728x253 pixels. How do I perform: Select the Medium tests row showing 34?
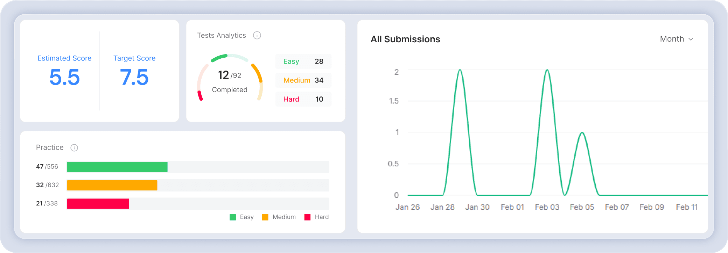(x=303, y=80)
